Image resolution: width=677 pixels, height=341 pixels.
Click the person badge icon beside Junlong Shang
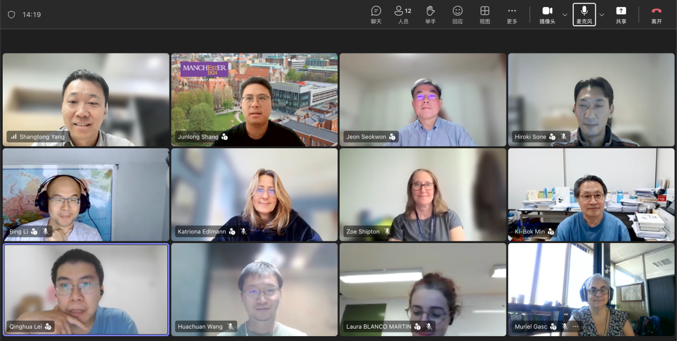[225, 137]
